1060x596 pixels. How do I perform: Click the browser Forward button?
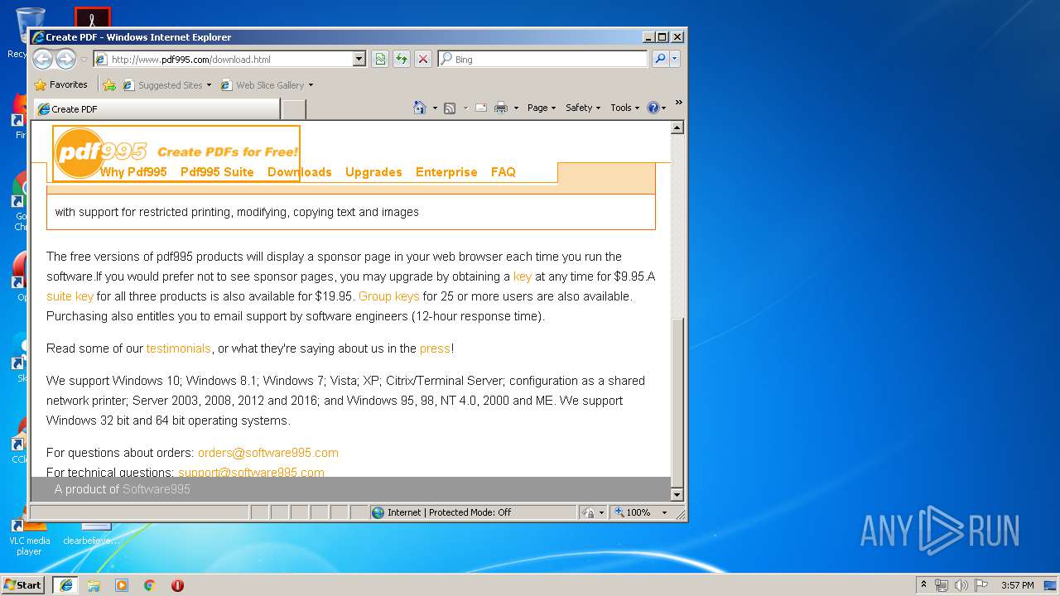[x=65, y=59]
